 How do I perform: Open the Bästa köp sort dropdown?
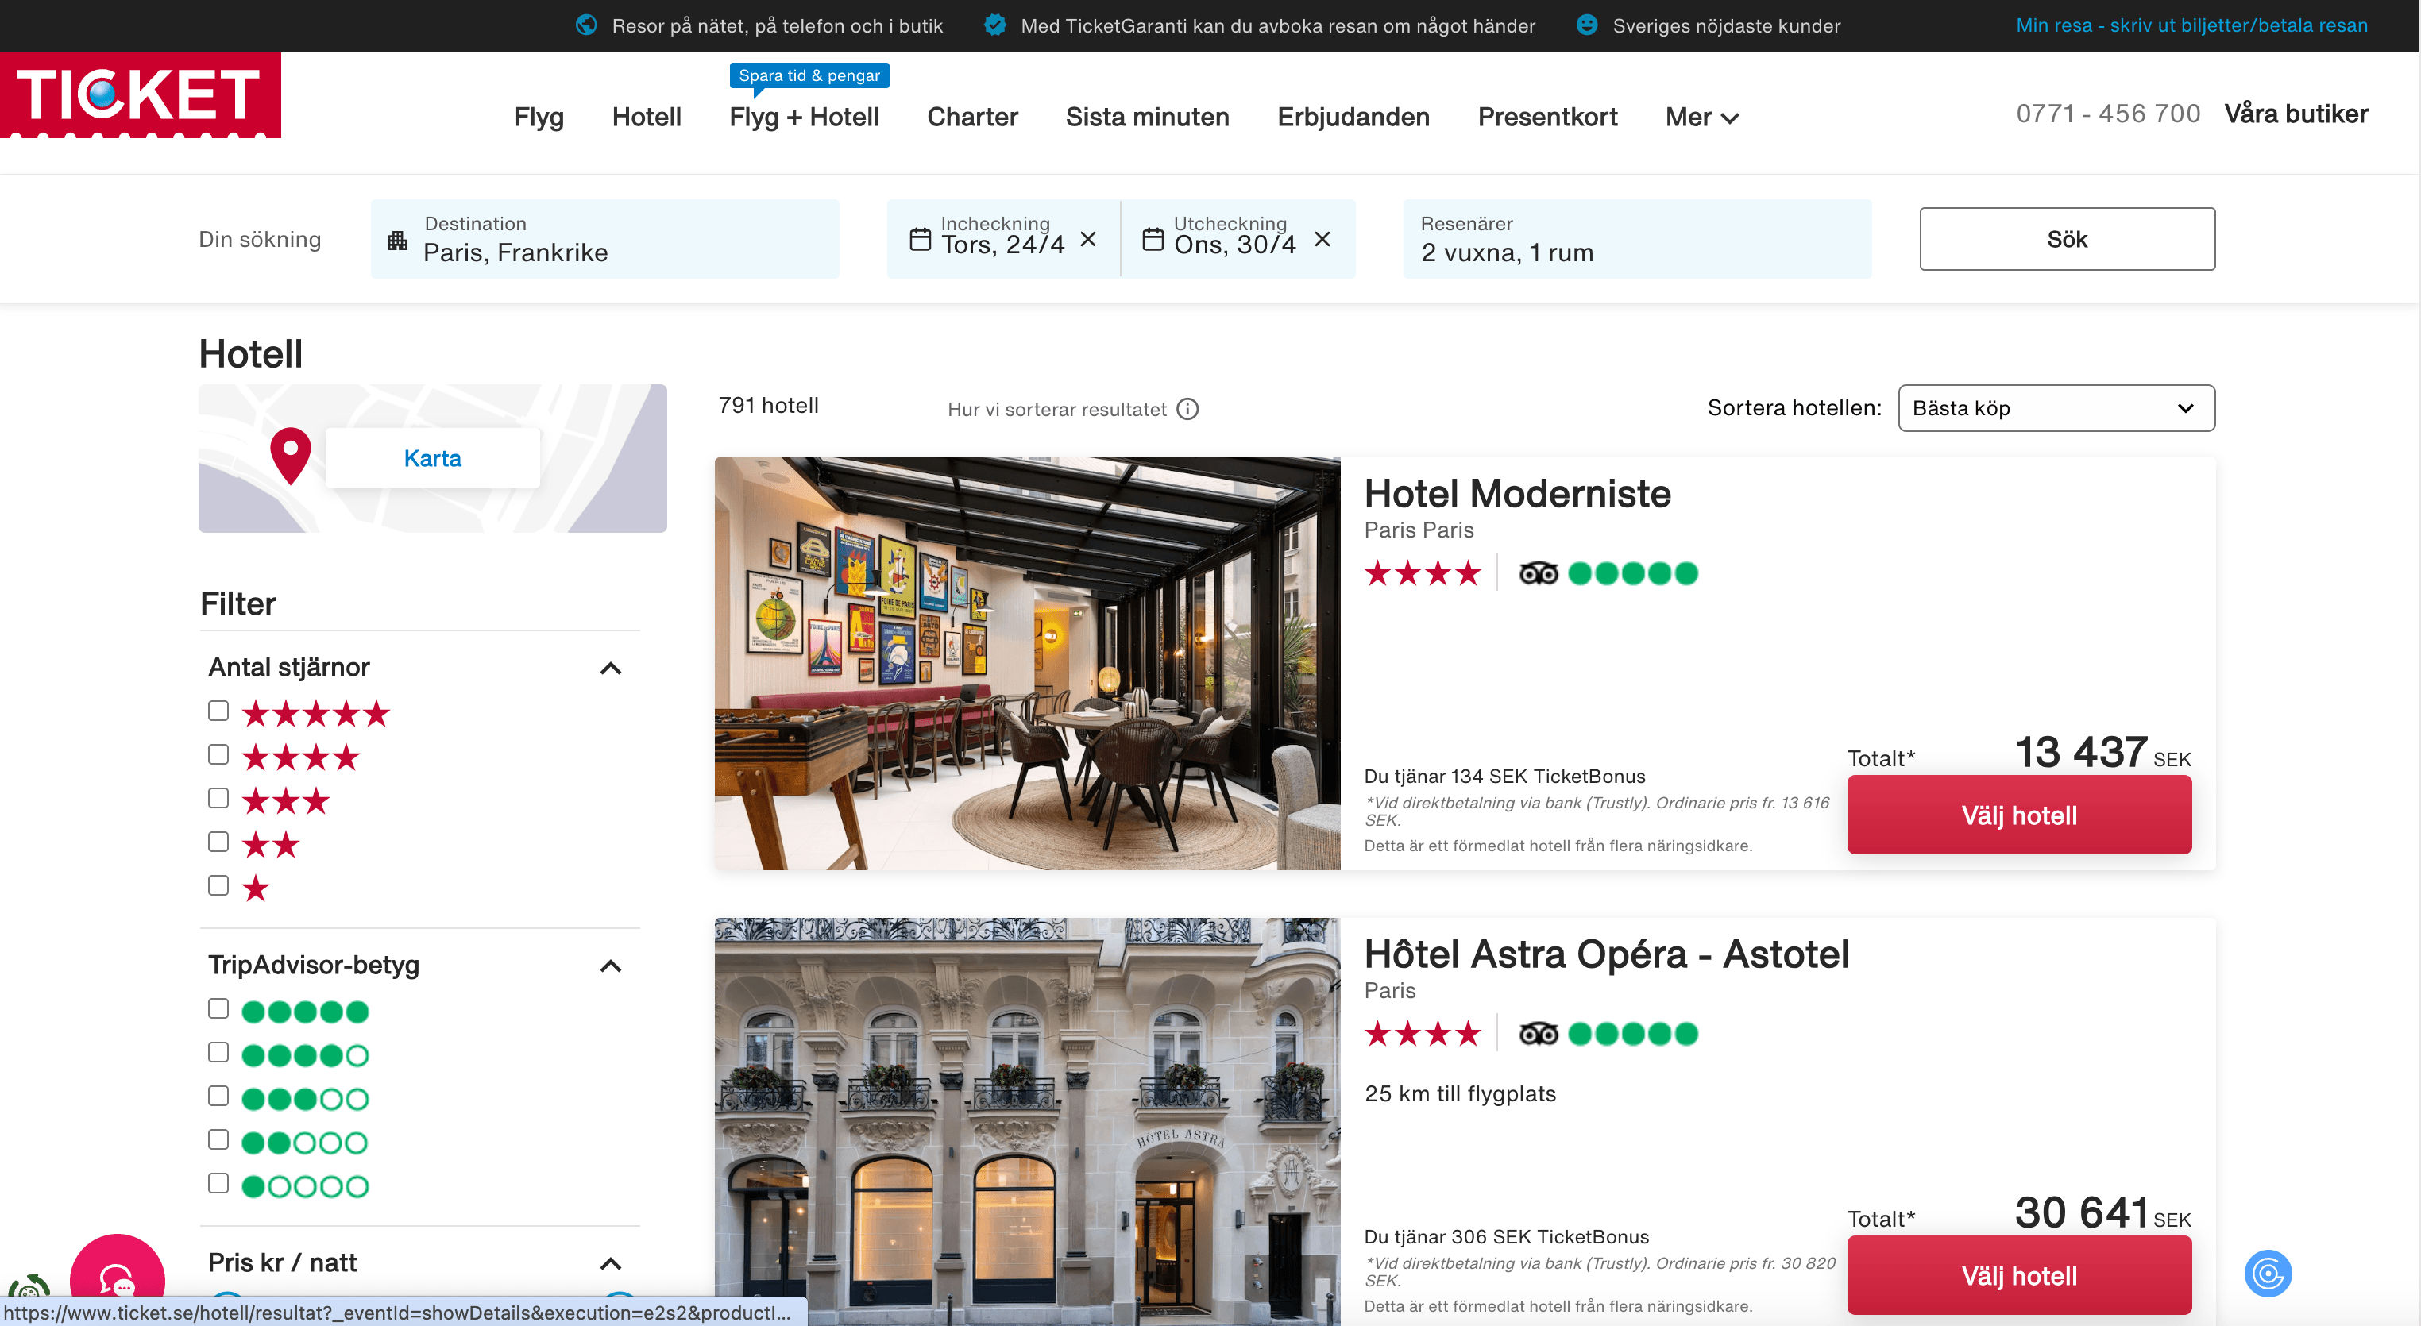click(2056, 408)
